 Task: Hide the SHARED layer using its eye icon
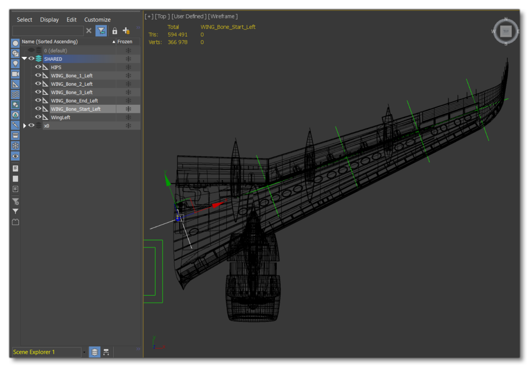click(32, 59)
